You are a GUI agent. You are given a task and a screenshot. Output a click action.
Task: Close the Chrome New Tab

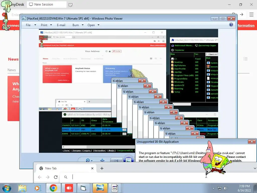(92, 168)
